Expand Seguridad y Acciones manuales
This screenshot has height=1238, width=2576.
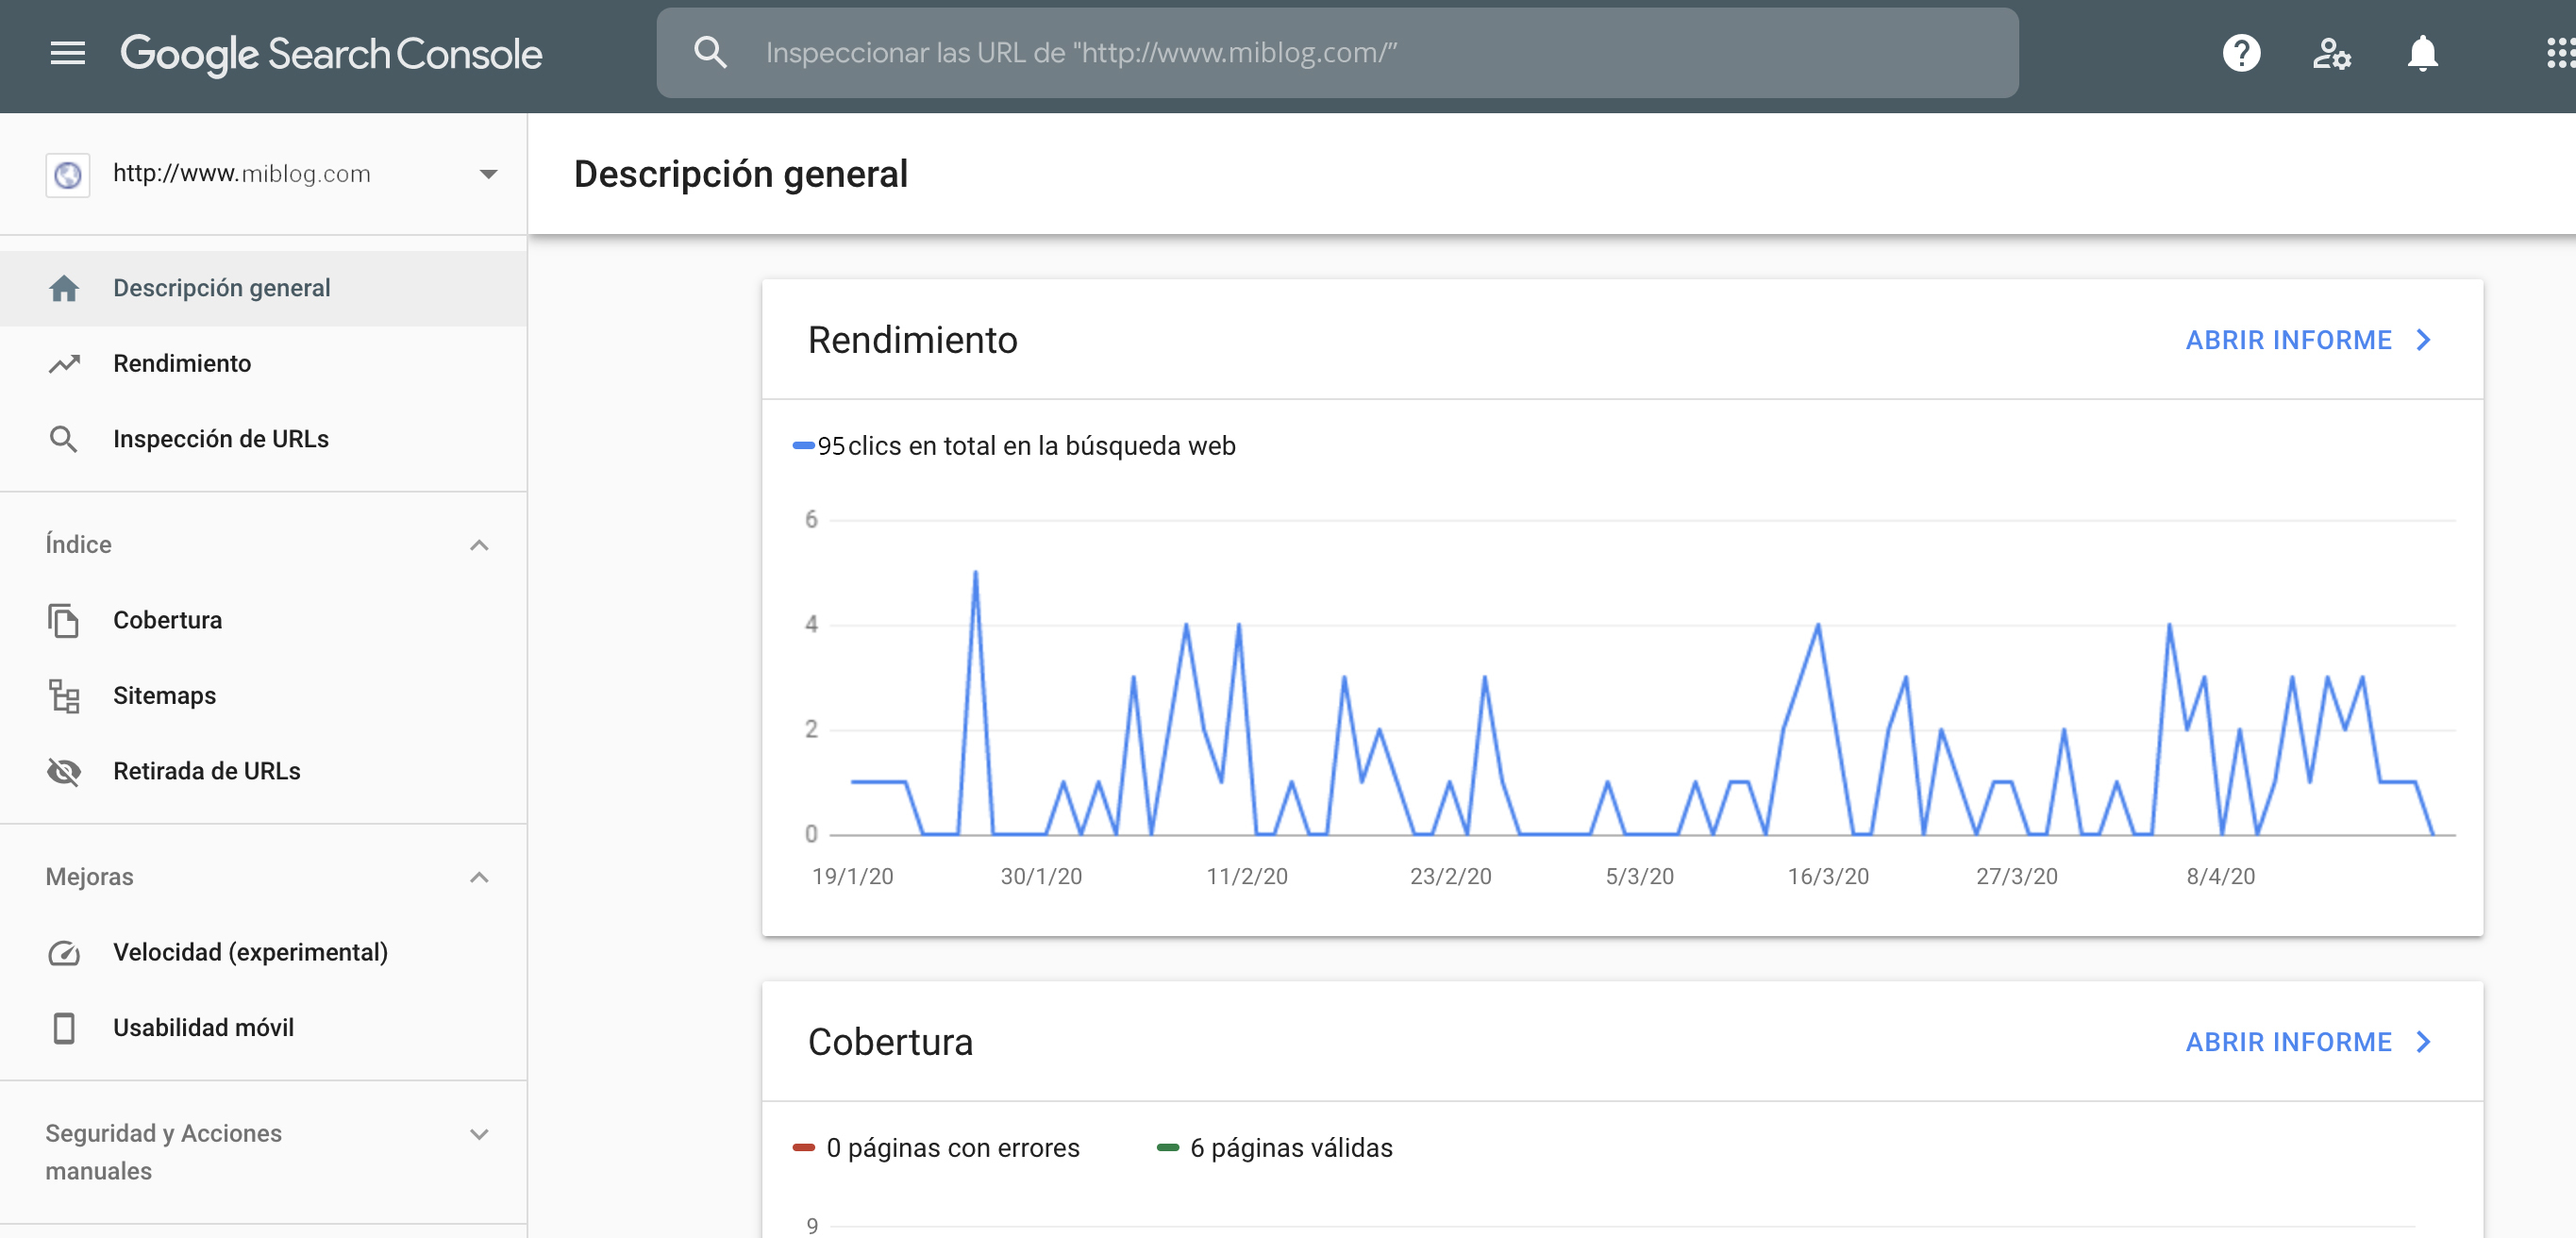pyautogui.click(x=479, y=1135)
